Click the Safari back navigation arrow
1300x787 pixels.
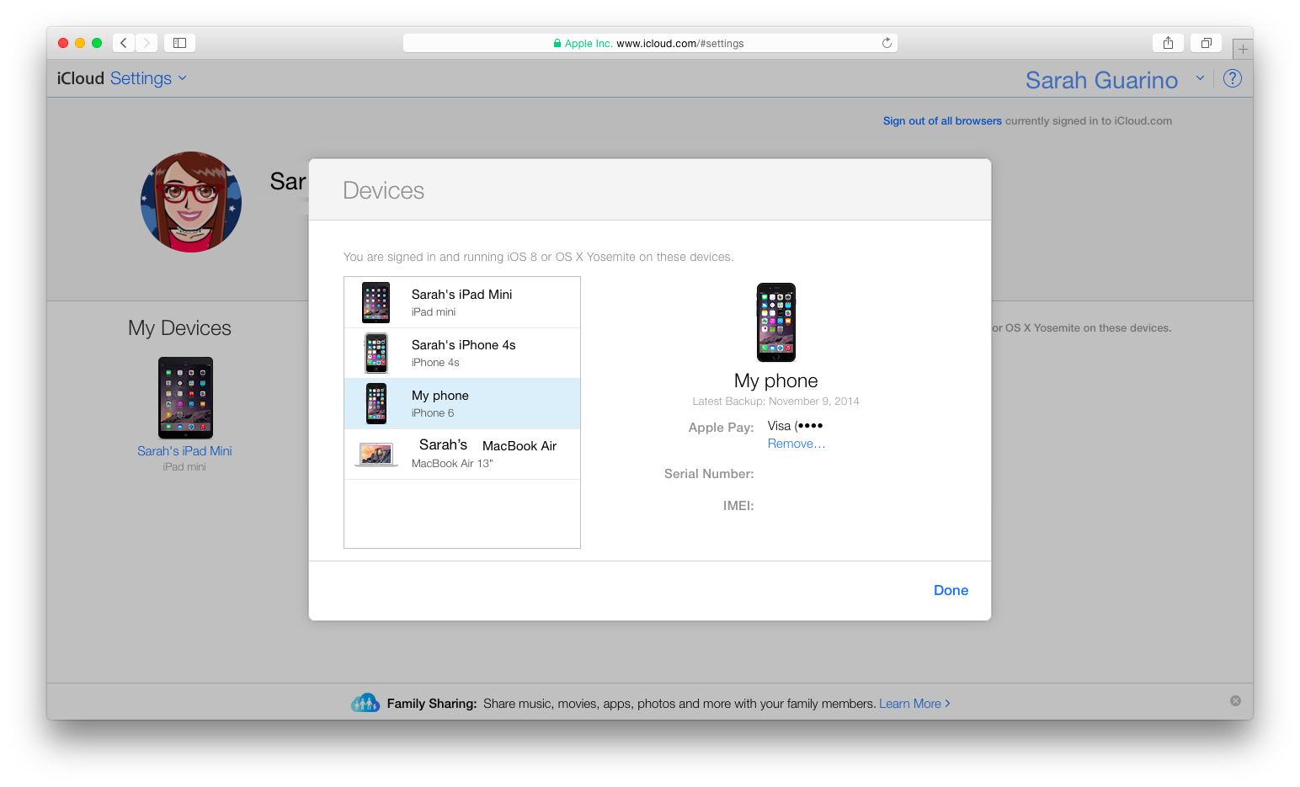point(124,43)
